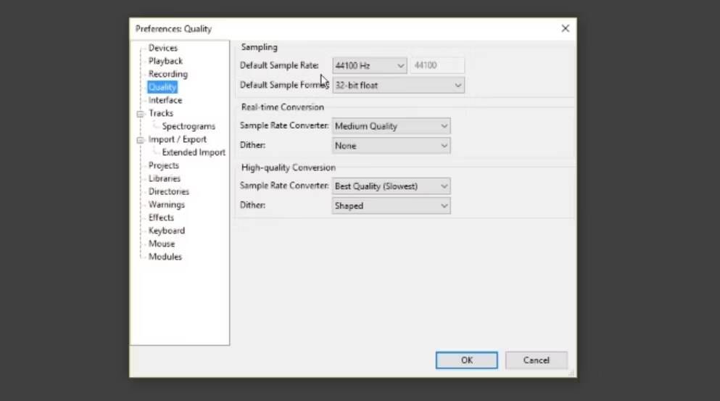
Task: Click the Preferences: Quality title text
Action: pos(173,29)
